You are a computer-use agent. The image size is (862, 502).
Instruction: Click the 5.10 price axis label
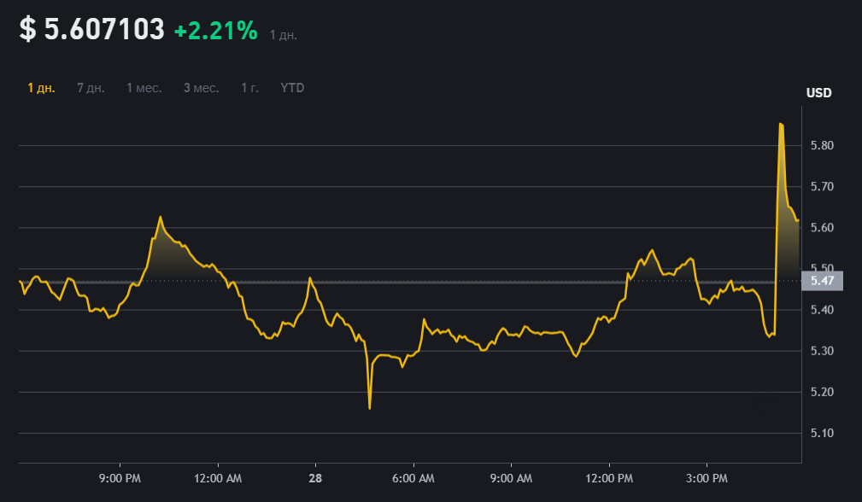click(x=822, y=433)
